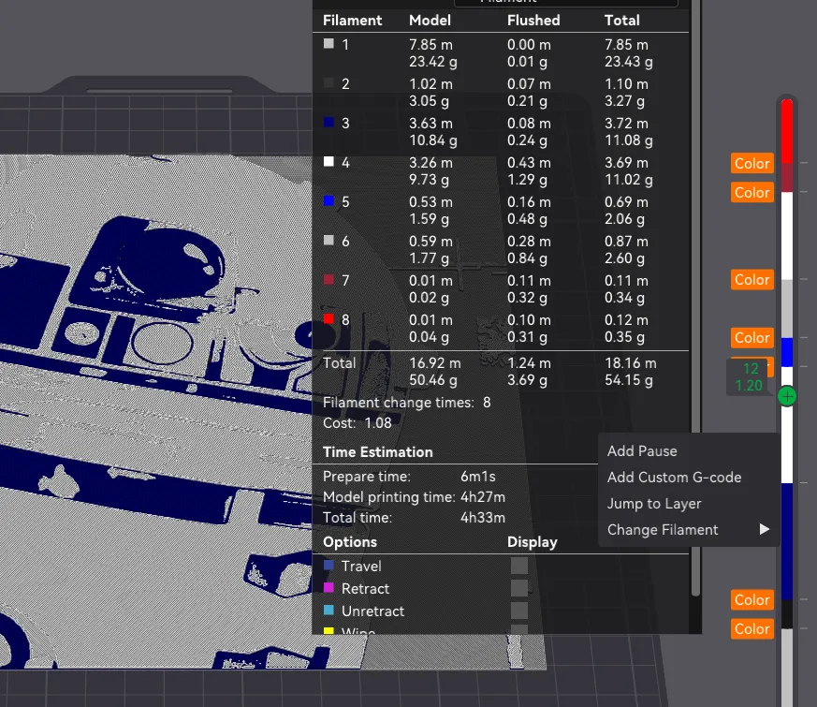The height and width of the screenshot is (707, 817).
Task: Click the Unretract cyan color icon
Action: 328,610
